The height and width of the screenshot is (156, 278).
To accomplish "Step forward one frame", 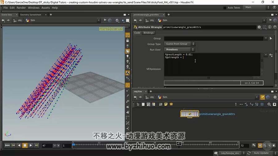I will pyautogui.click(x=36, y=146).
